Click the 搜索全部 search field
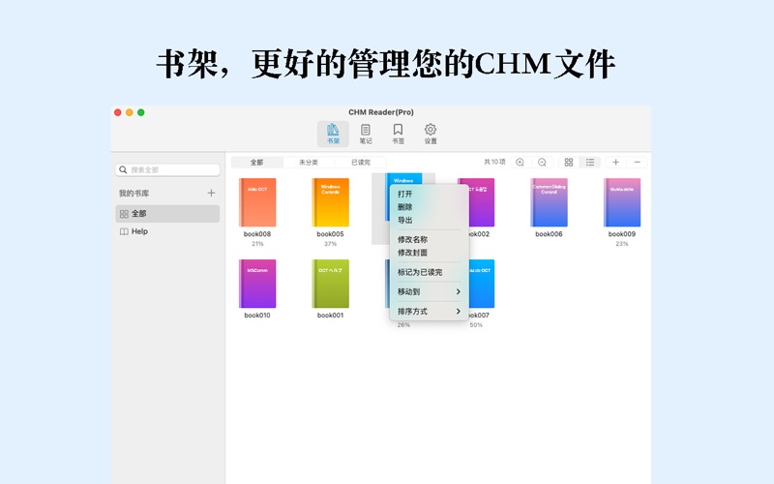774x484 pixels. (x=167, y=169)
